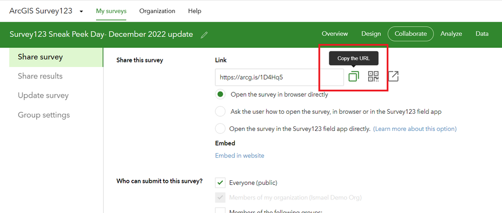Screen dimensions: 502x213
Task: Open the Organization menu
Action: click(x=157, y=11)
